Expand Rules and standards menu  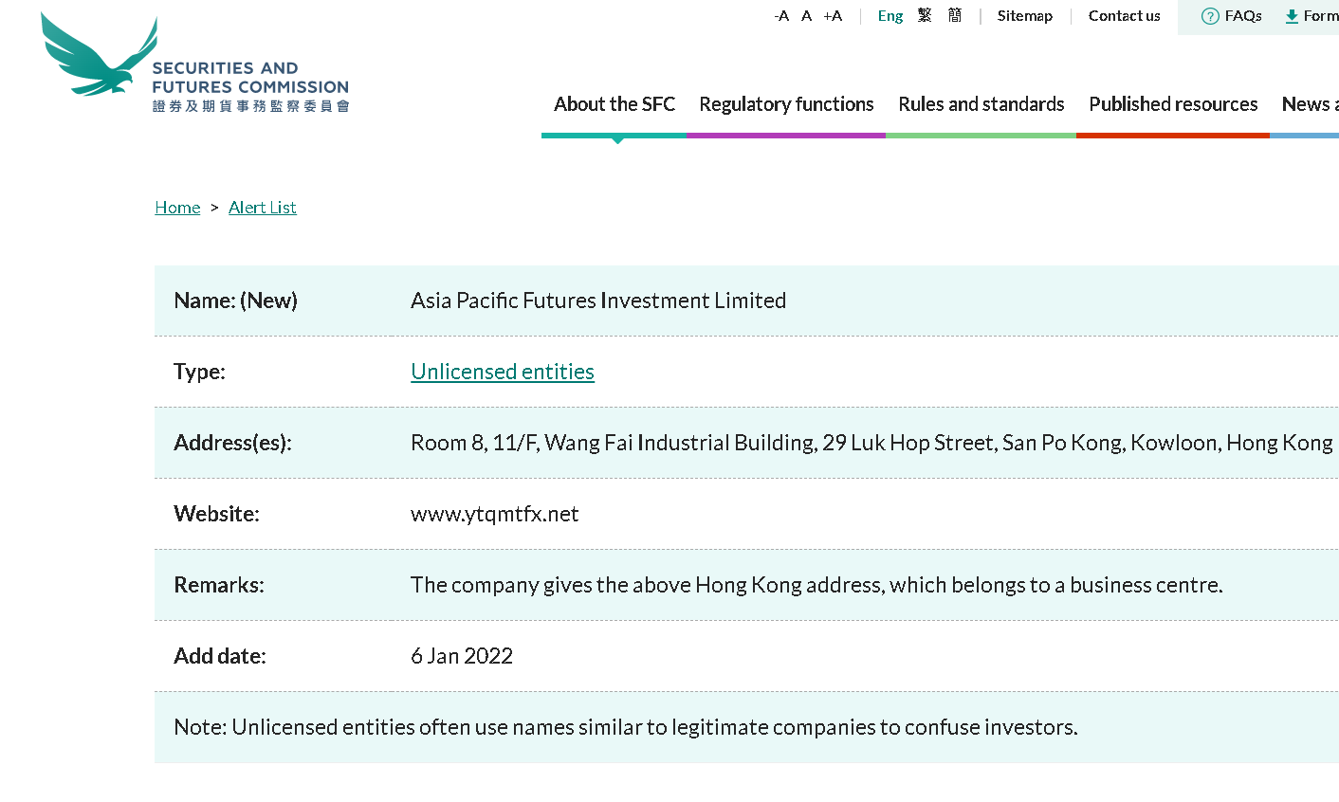coord(981,104)
